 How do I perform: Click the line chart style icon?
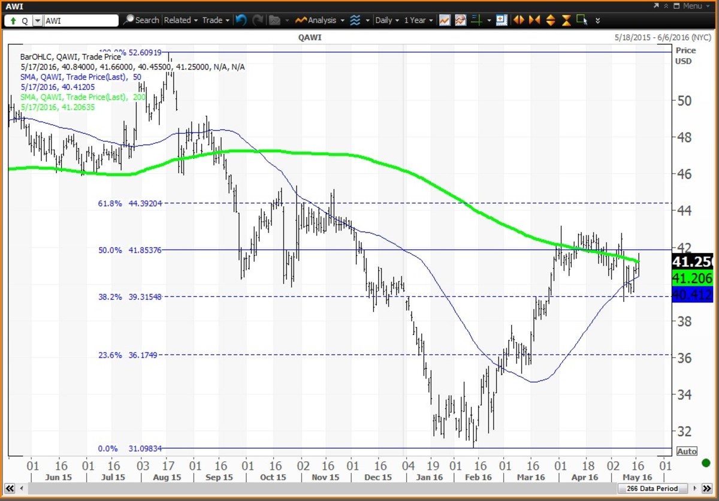[x=445, y=20]
